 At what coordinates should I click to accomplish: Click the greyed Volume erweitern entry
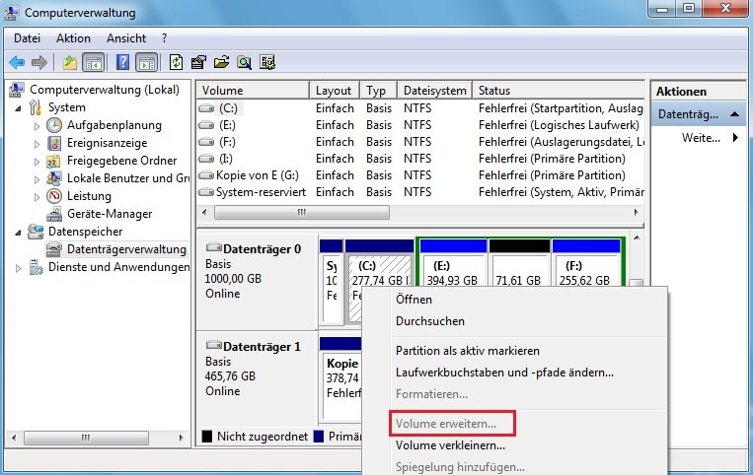pyautogui.click(x=446, y=424)
